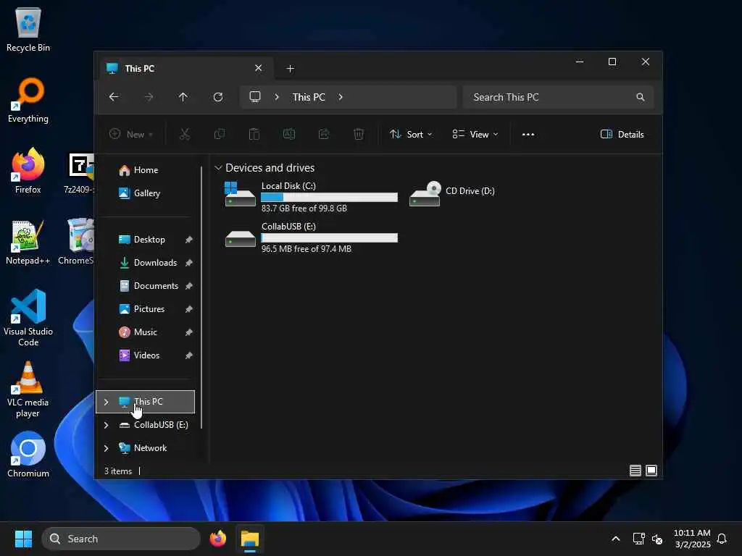
Task: Open Firefox from the taskbar
Action: [x=218, y=539]
